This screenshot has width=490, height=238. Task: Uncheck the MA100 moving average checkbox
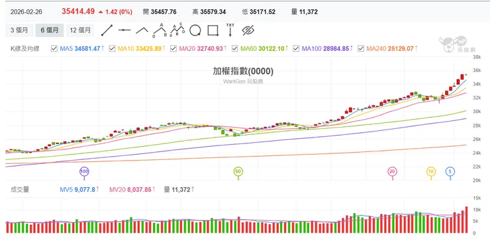pos(296,49)
